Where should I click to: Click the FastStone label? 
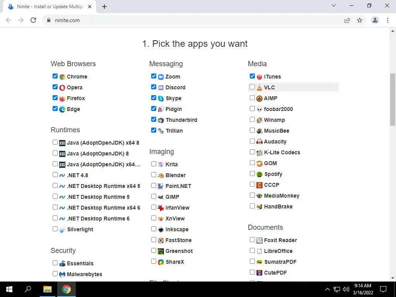(179, 240)
